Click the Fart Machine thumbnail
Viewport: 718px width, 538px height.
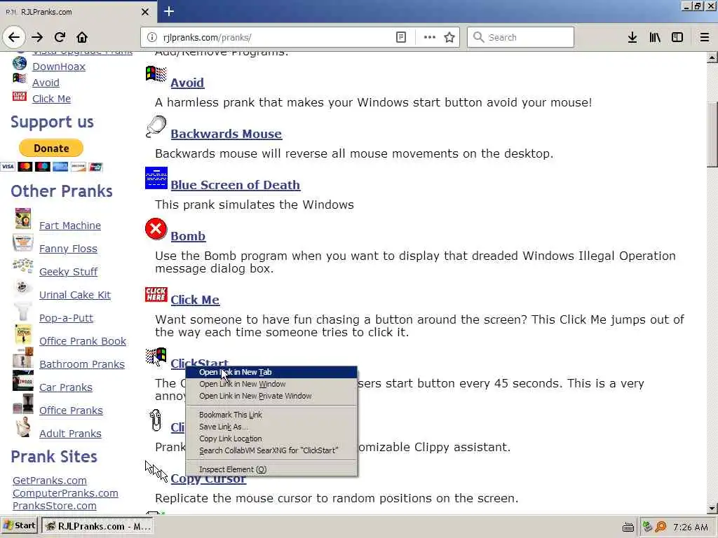click(23, 219)
